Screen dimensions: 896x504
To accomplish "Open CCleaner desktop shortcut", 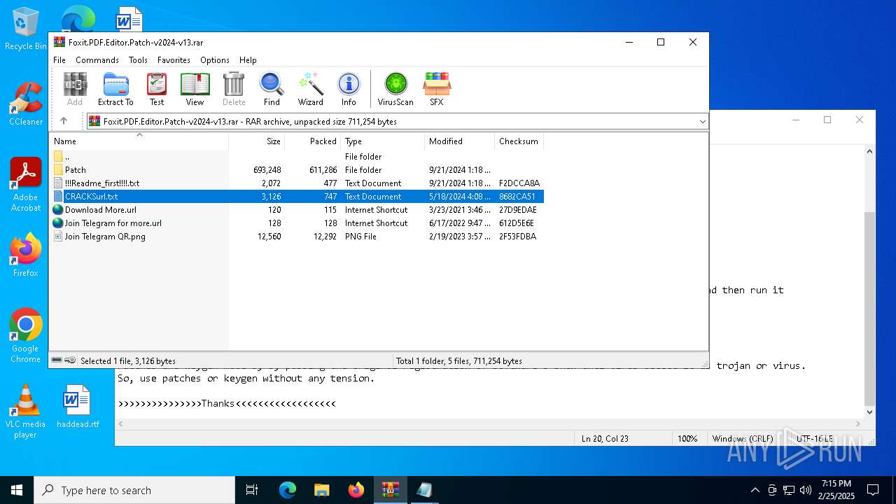I will pos(25,104).
